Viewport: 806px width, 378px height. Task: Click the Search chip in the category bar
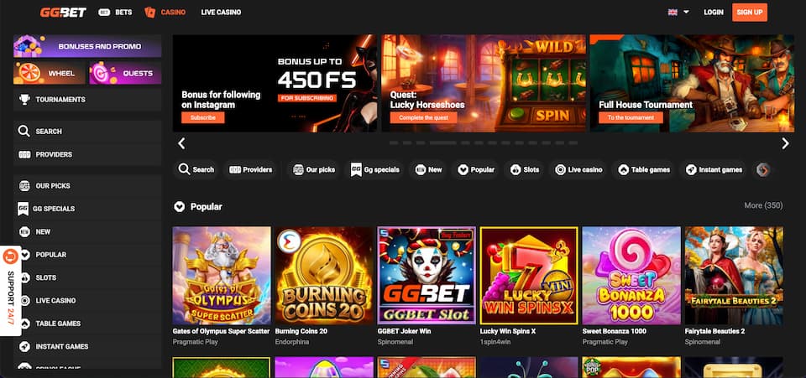(x=196, y=170)
